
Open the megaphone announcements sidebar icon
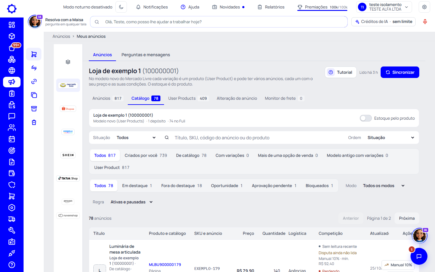coord(12,82)
